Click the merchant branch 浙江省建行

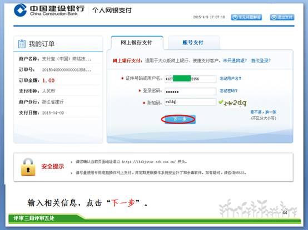point(53,102)
